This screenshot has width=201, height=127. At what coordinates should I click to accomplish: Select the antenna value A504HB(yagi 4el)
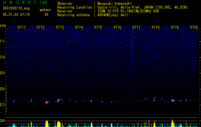(x=113, y=15)
